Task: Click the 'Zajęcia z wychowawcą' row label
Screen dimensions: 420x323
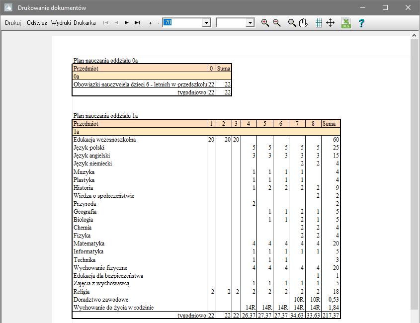Action: click(101, 283)
